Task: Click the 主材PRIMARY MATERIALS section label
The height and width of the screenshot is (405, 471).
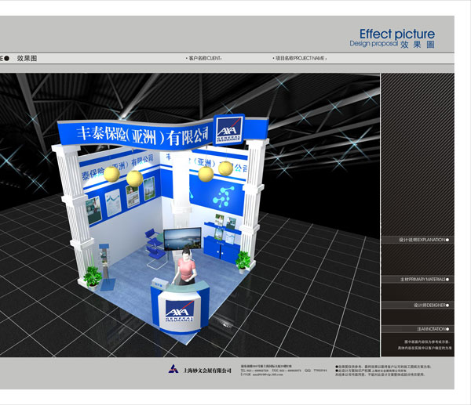Action: (x=424, y=280)
